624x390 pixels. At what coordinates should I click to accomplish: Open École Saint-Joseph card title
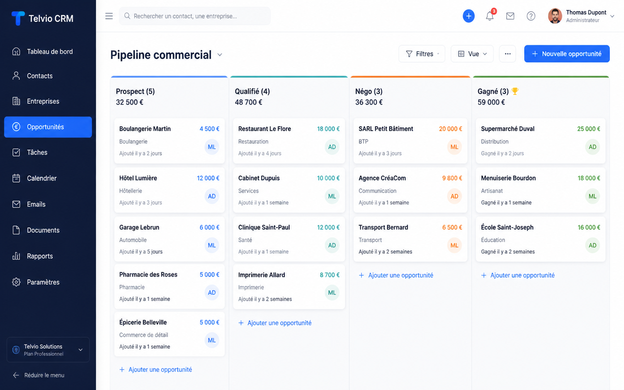click(507, 227)
